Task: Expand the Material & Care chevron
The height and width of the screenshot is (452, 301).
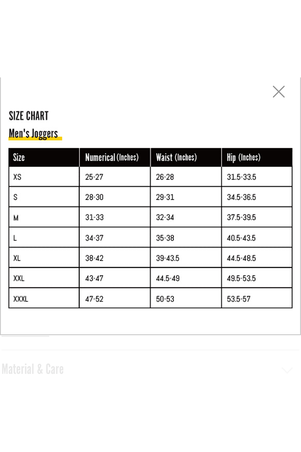Action: (287, 370)
